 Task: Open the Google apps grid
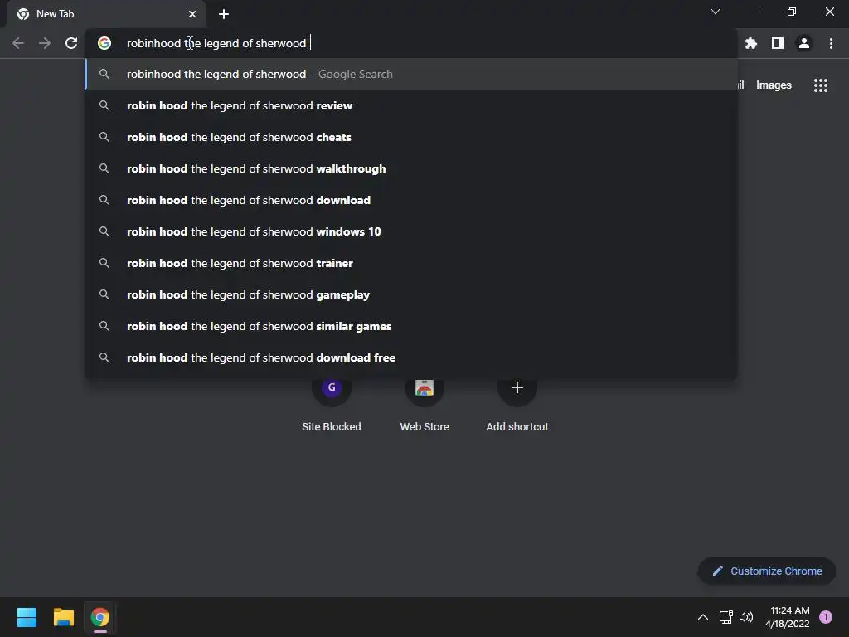click(821, 85)
